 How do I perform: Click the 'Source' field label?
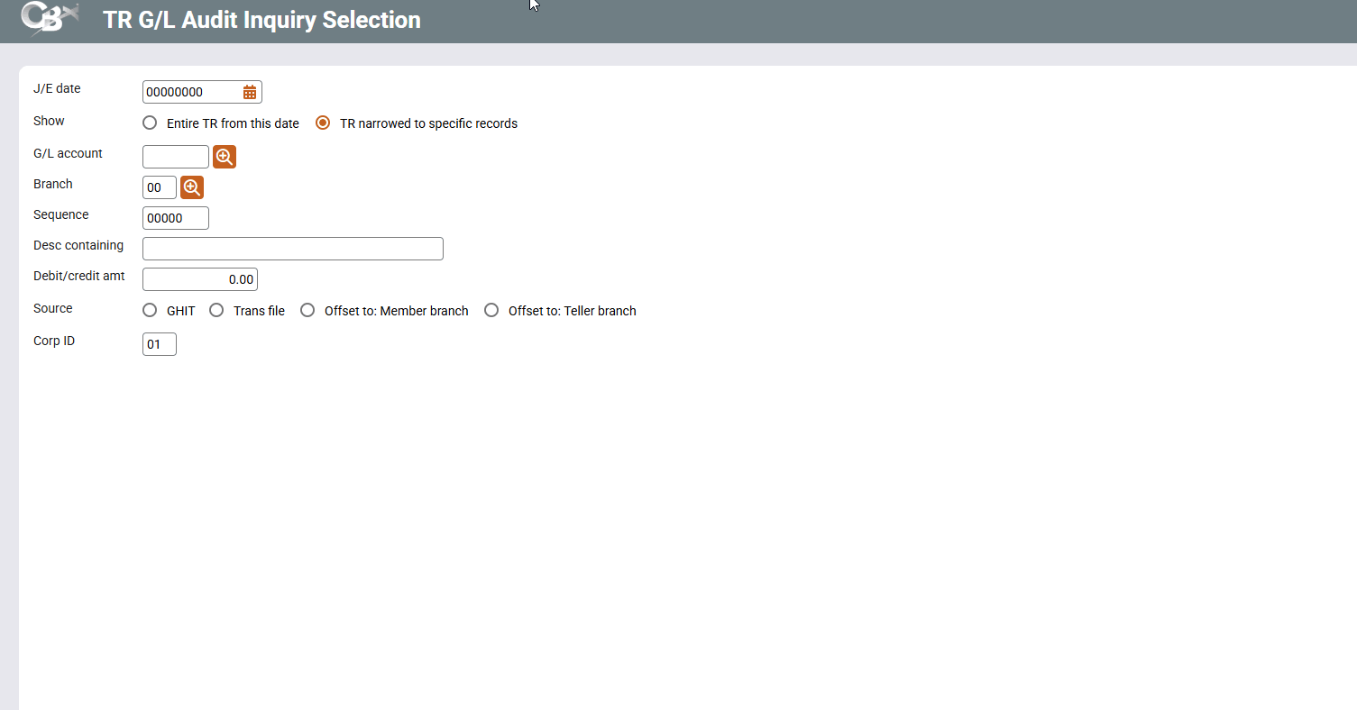pos(53,308)
